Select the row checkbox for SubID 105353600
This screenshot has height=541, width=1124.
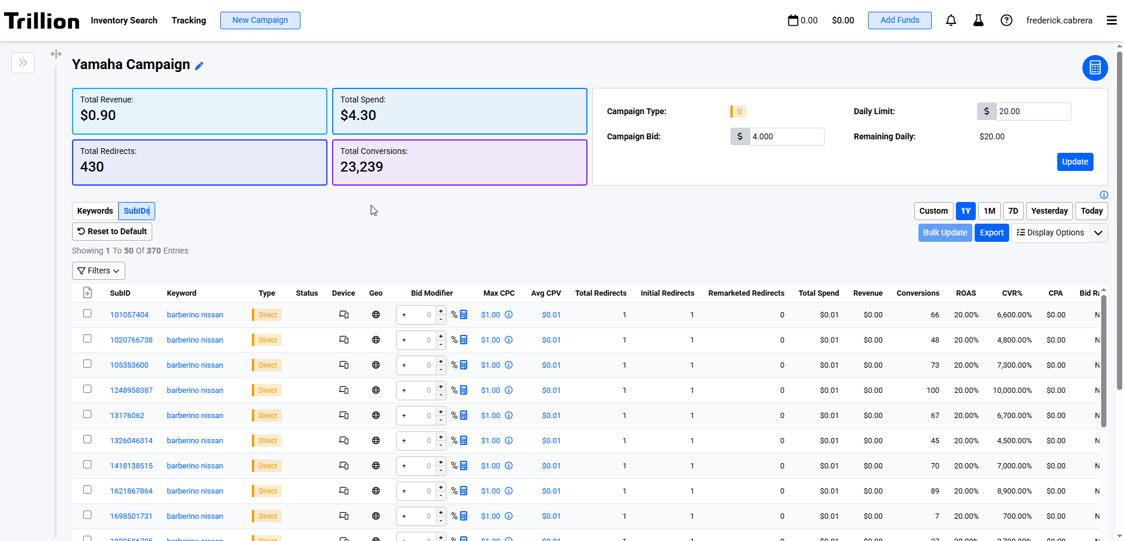pyautogui.click(x=87, y=364)
